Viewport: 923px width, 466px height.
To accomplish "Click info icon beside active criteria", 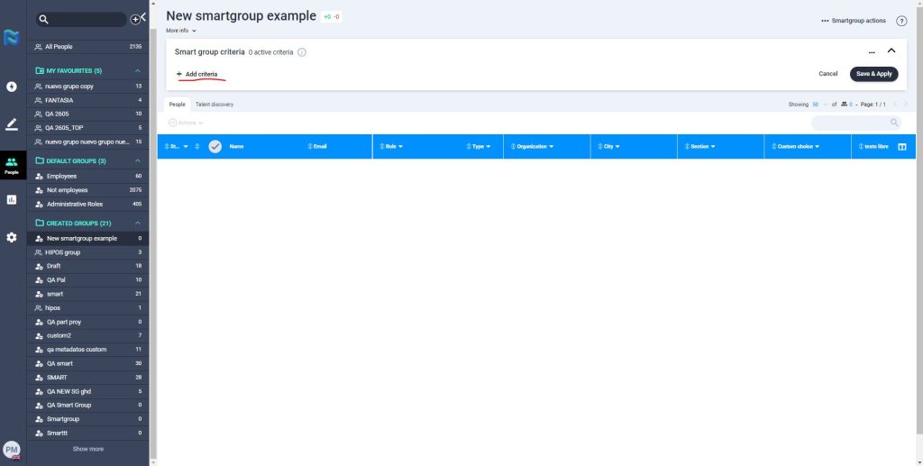I will [302, 52].
